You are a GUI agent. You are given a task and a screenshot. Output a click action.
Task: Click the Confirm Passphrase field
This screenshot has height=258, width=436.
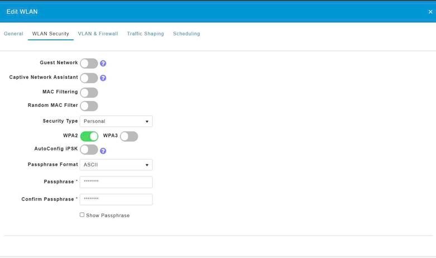(116, 199)
